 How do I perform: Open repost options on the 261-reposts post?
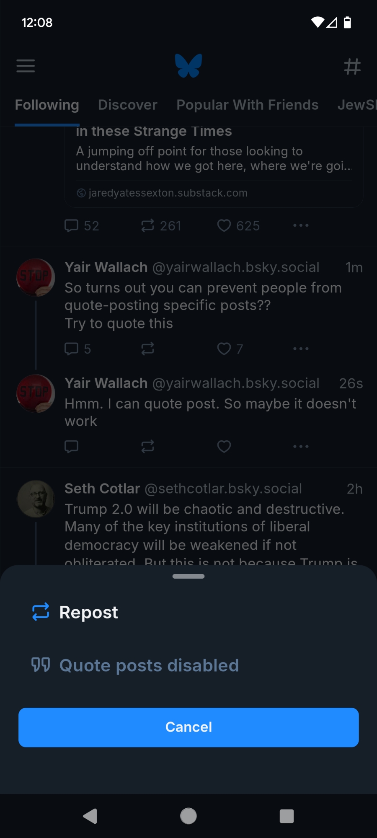(x=147, y=225)
